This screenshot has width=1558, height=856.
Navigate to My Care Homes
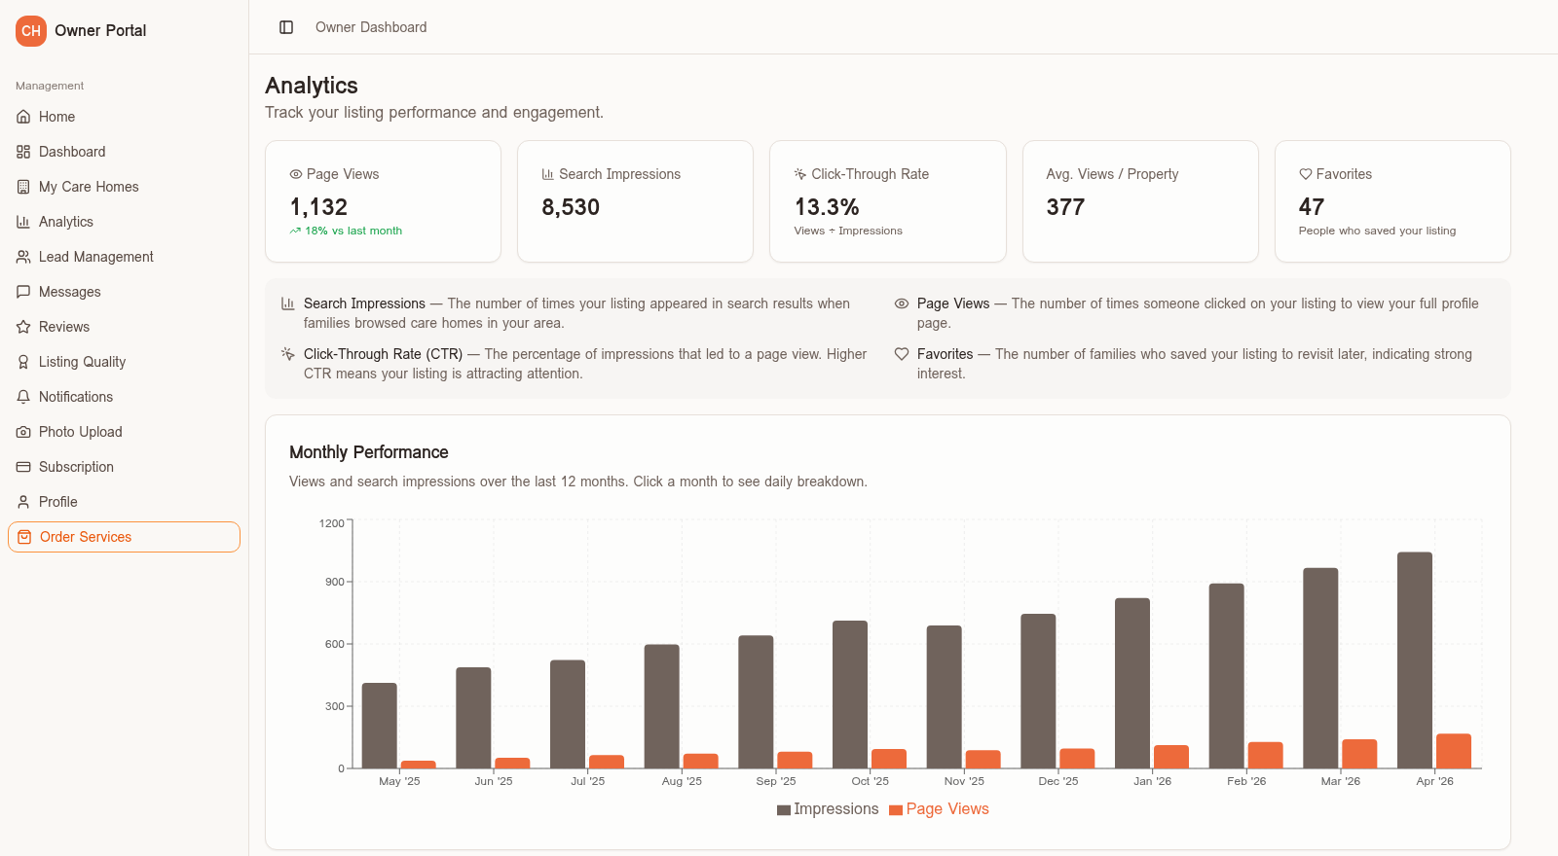tap(124, 187)
